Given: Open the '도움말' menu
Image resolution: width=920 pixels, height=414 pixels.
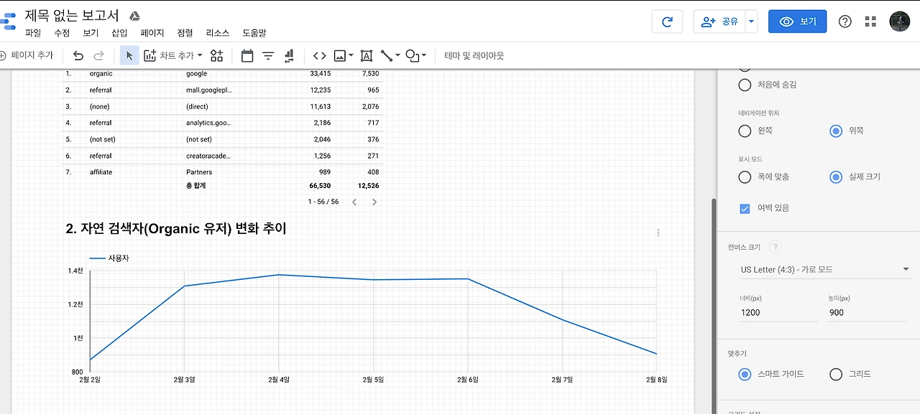Looking at the screenshot, I should (254, 33).
